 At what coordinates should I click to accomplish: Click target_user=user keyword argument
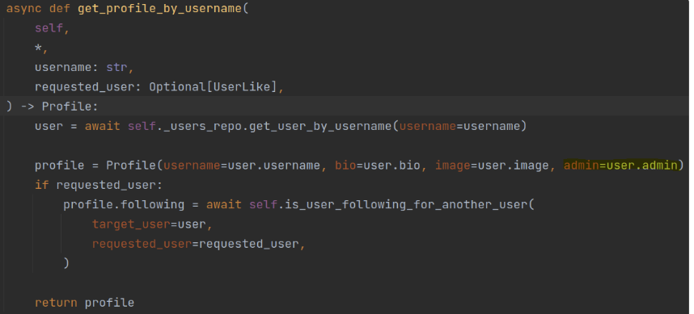tap(149, 224)
